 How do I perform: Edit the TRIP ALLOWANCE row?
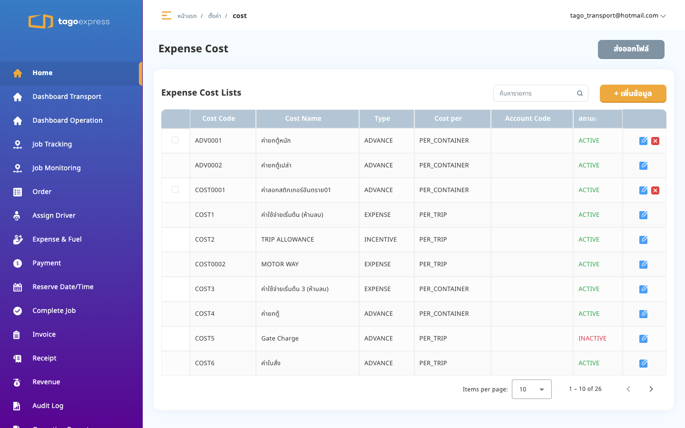(644, 240)
